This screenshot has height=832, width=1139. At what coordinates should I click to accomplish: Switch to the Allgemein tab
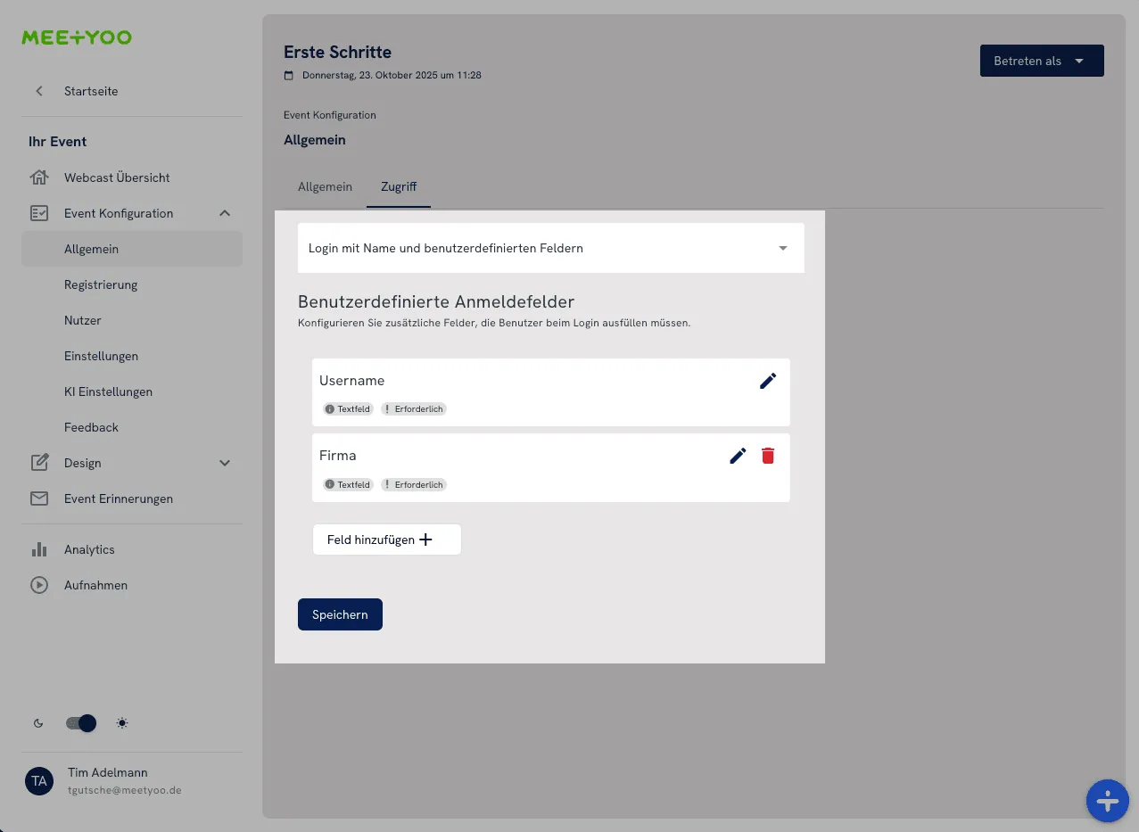click(325, 187)
